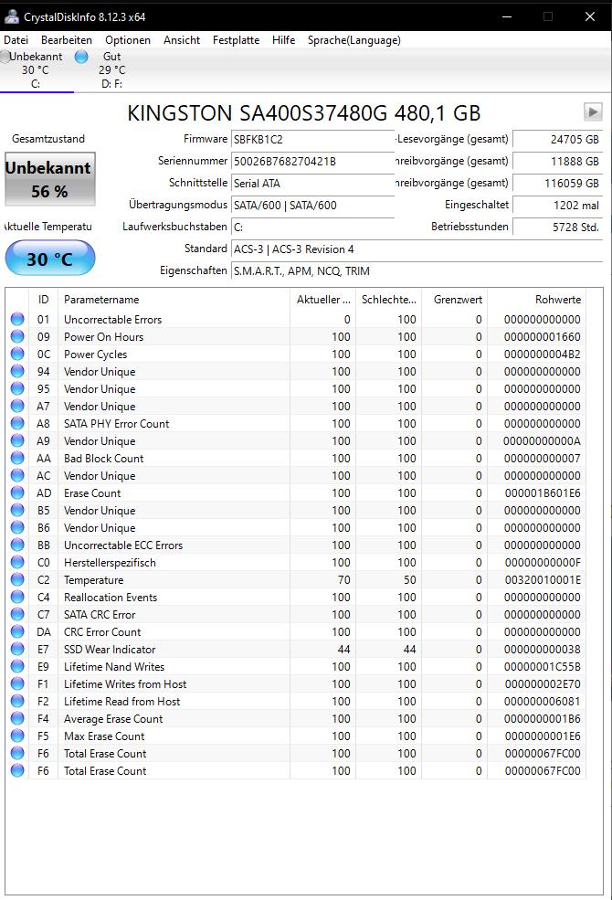
Task: Click the status icon for Power On Hours
Action: pyautogui.click(x=17, y=336)
